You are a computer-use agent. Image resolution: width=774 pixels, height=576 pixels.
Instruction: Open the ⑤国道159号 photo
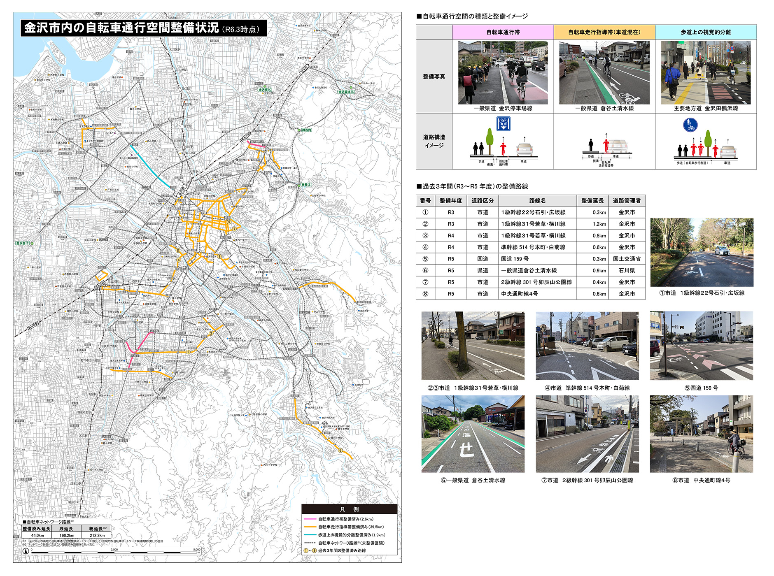[702, 346]
